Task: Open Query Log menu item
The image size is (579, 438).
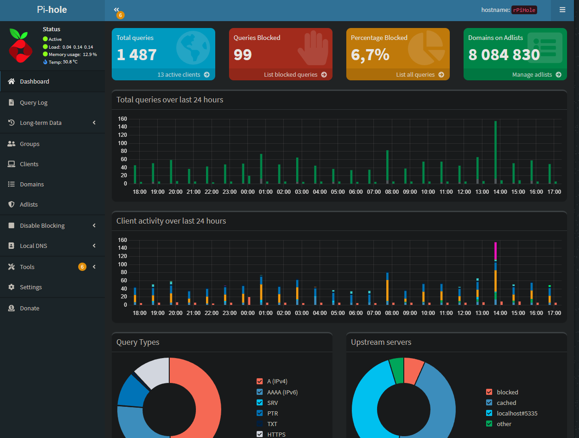Action: pos(52,102)
